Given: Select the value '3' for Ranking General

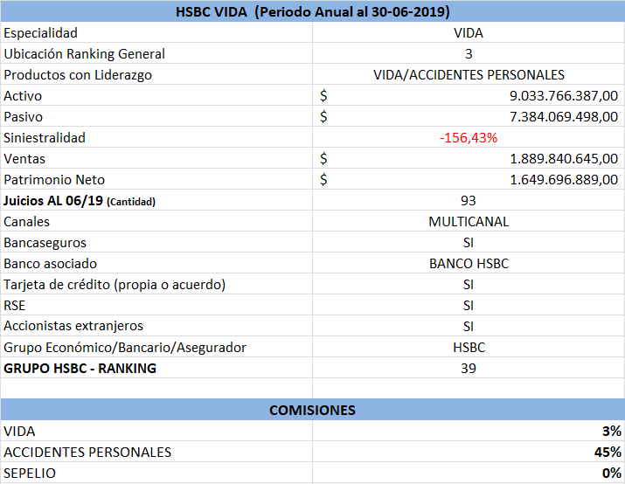Looking at the screenshot, I should click(469, 54).
